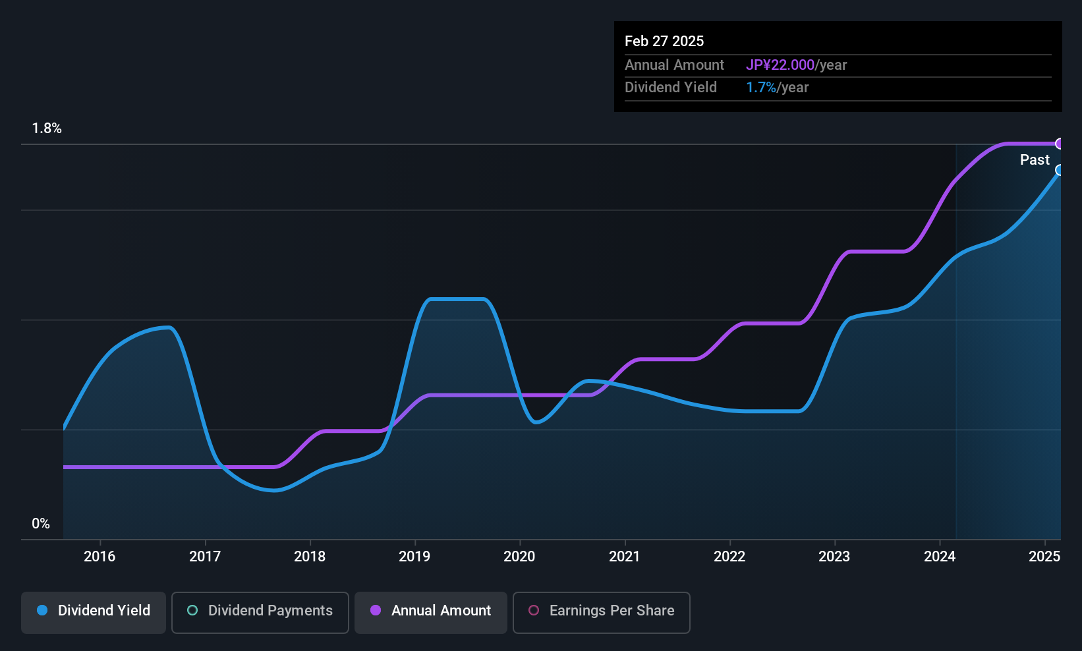Click the 2018 year on the axis
1082x651 pixels.
[310, 557]
